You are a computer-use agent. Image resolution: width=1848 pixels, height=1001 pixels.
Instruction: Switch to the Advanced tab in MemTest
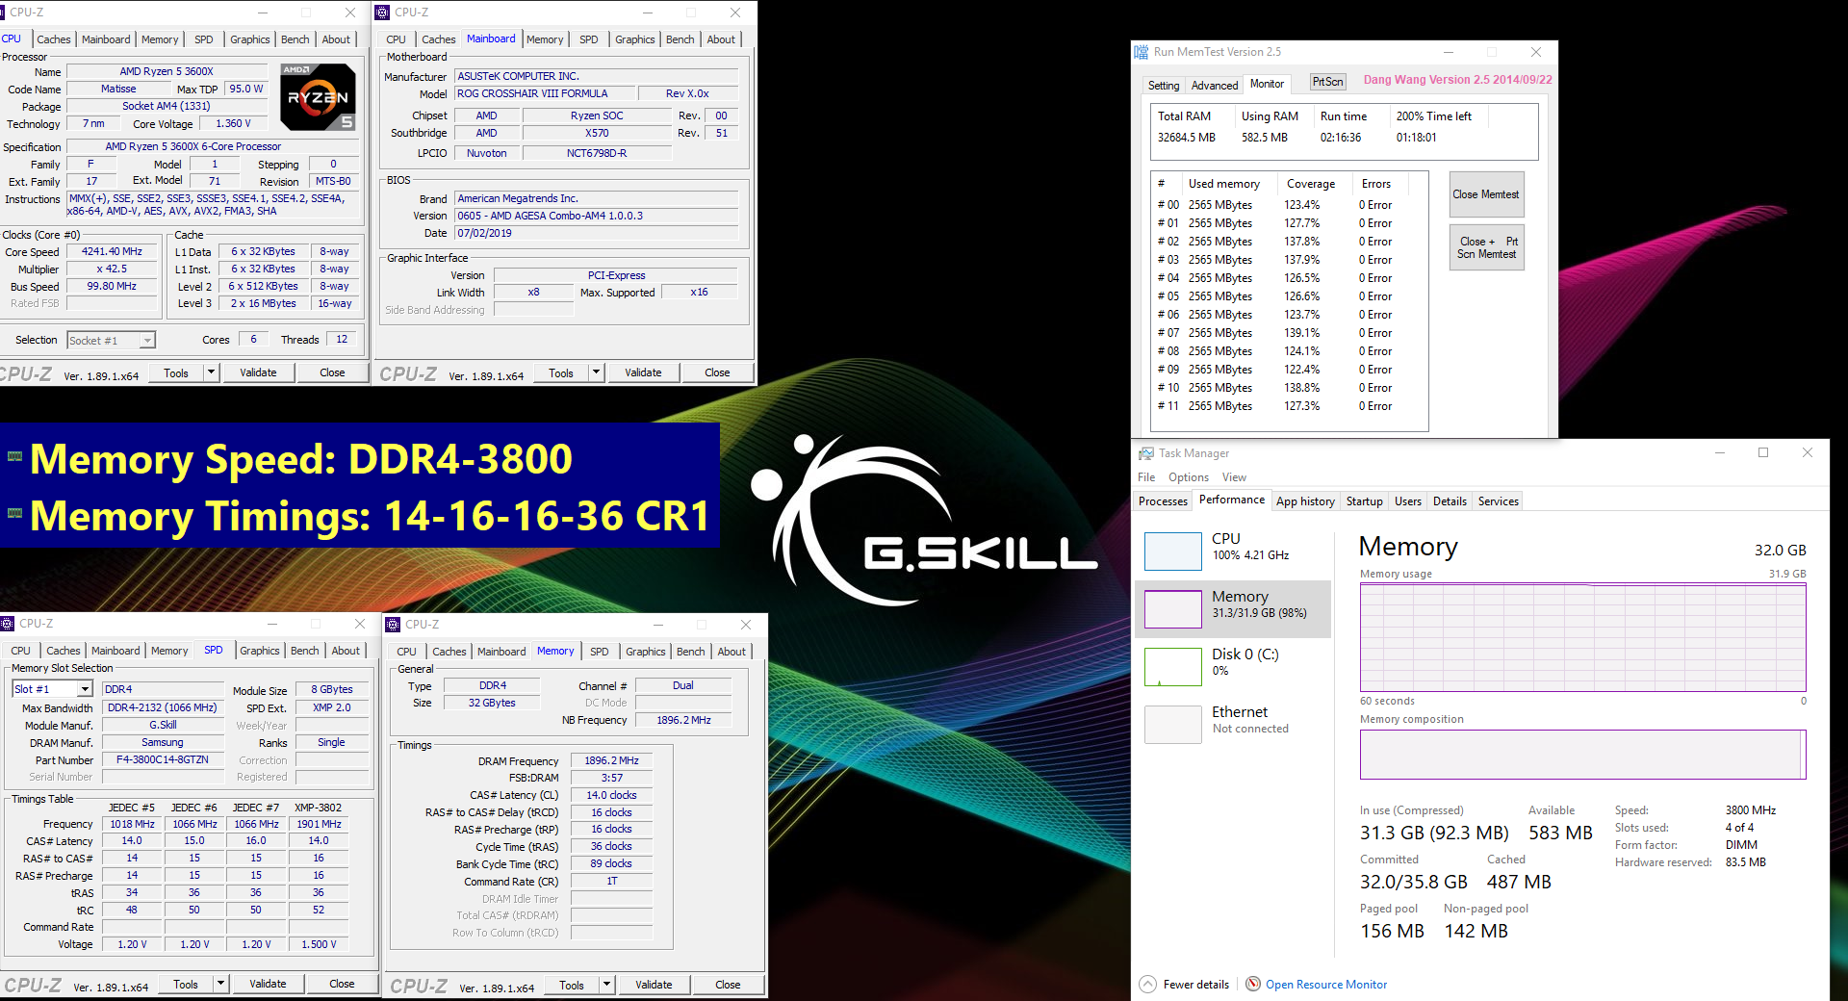(1214, 85)
